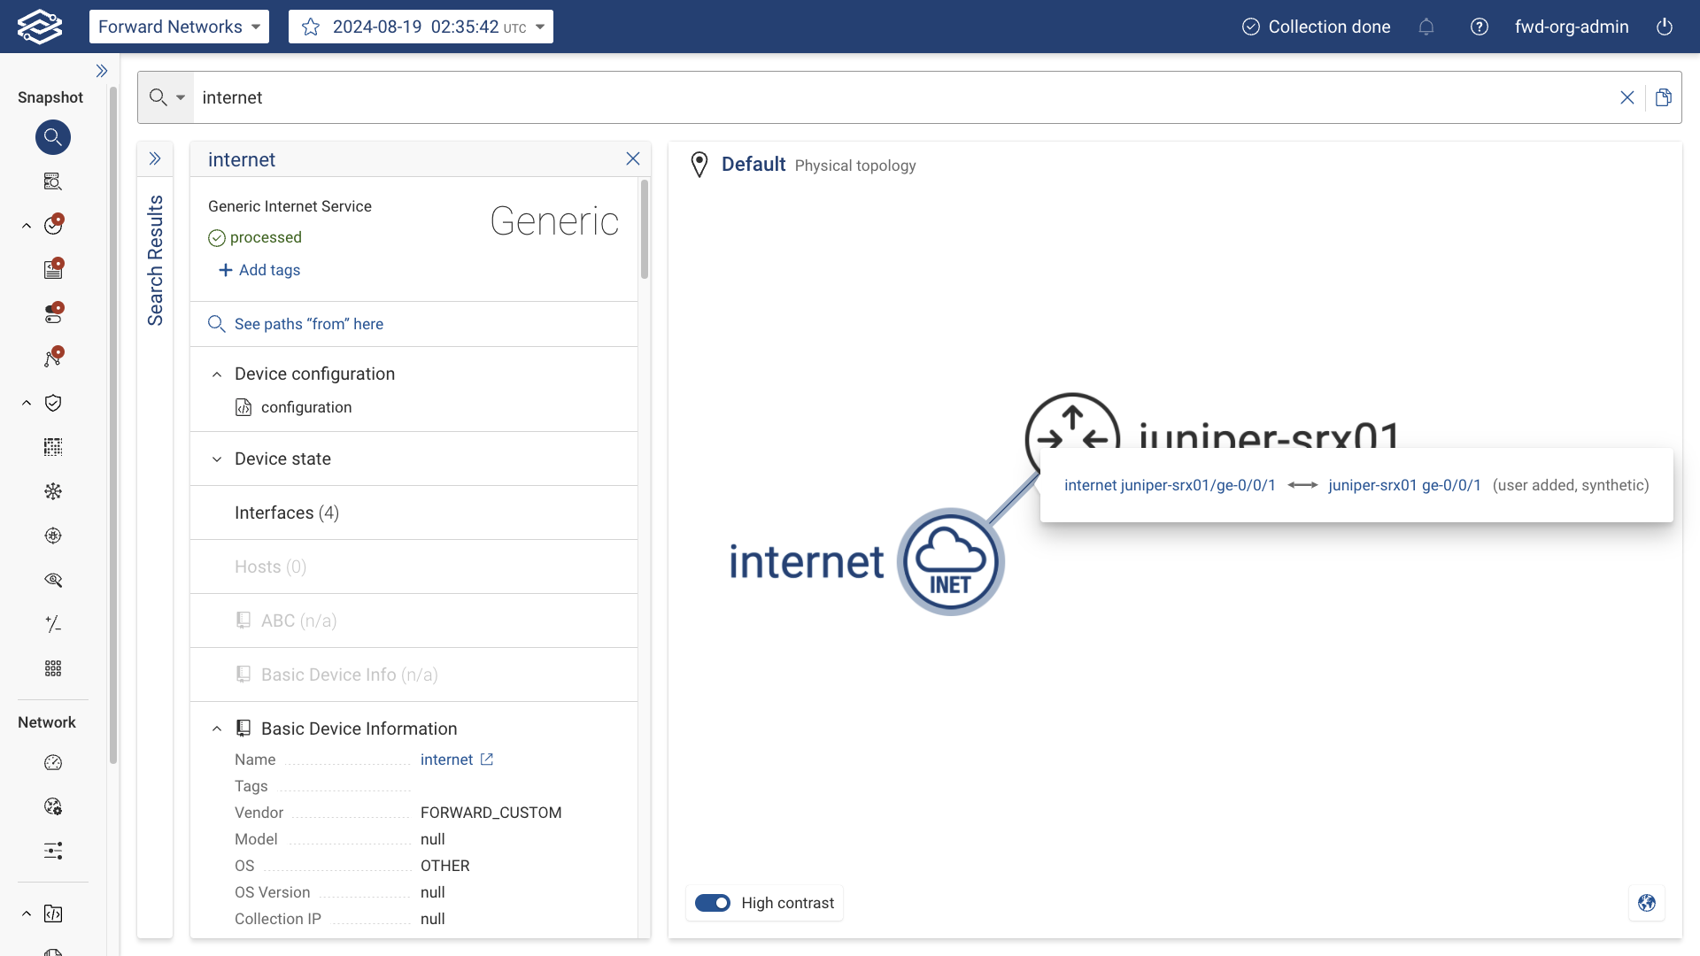The height and width of the screenshot is (956, 1700).
Task: Click the copy search query icon
Action: tap(1664, 97)
